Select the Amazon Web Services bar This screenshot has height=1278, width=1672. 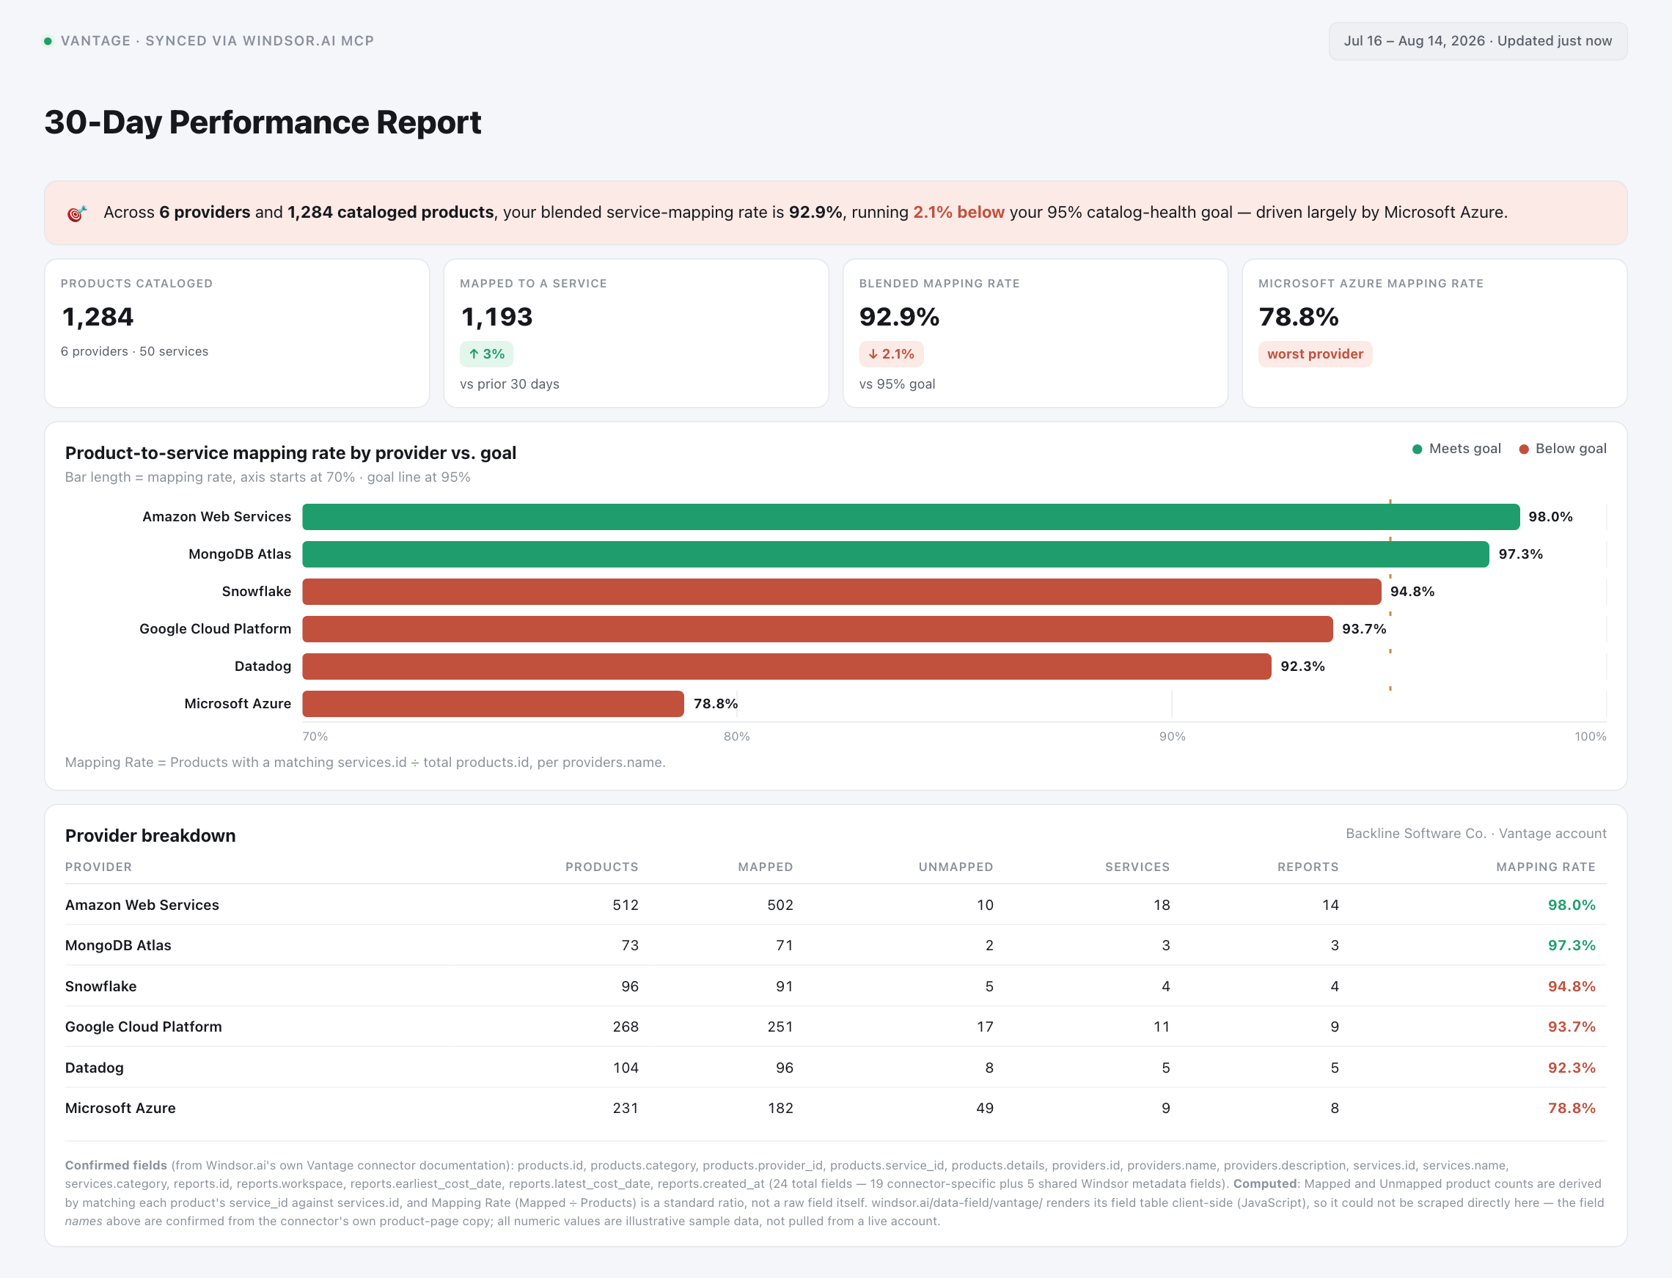[911, 516]
